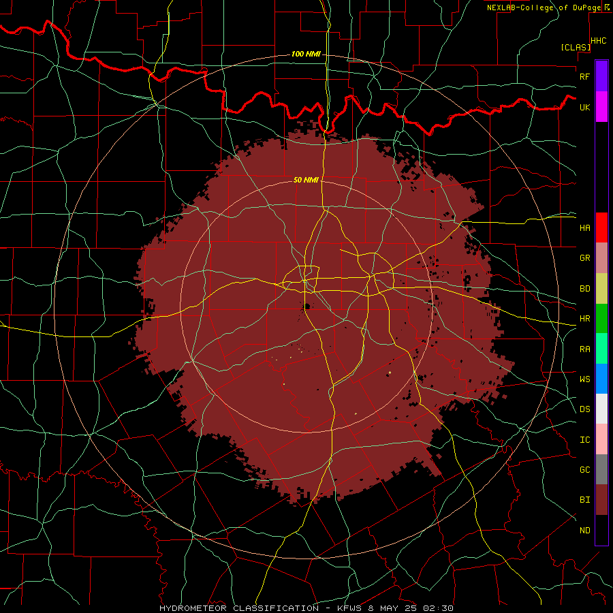The width and height of the screenshot is (613, 613).
Task: Click the 'UK' legend label
Action: 584,107
